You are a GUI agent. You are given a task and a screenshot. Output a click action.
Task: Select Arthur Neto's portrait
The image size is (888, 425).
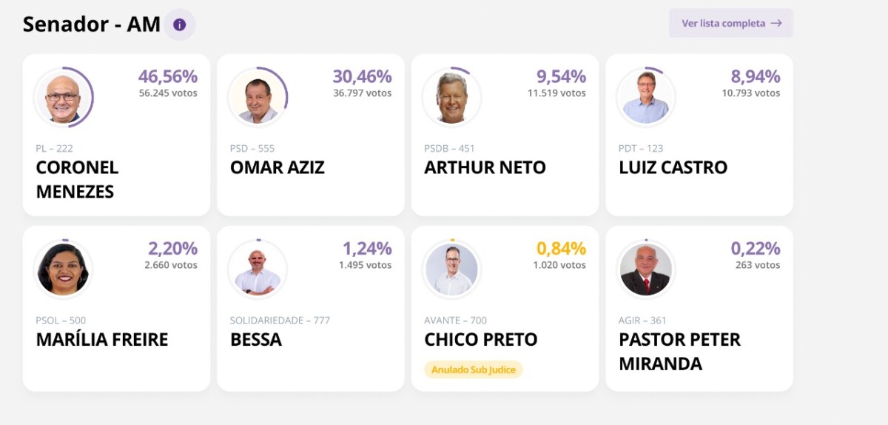coord(451,98)
